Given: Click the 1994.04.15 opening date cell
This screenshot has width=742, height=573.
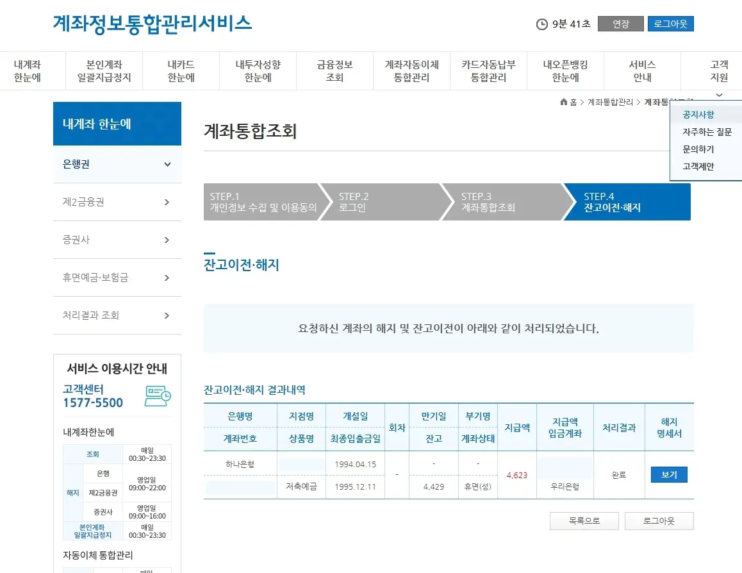Looking at the screenshot, I should (x=356, y=464).
